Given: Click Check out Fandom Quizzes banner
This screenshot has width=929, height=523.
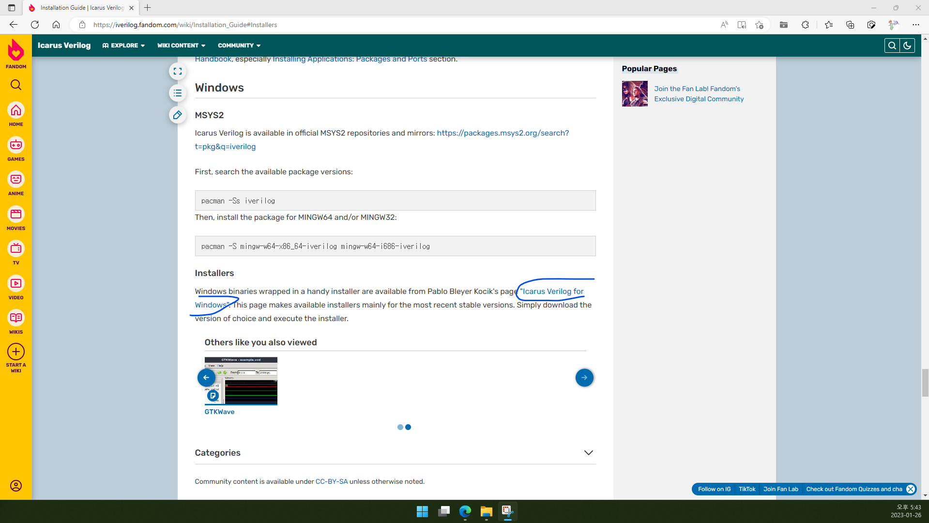Looking at the screenshot, I should click(854, 489).
